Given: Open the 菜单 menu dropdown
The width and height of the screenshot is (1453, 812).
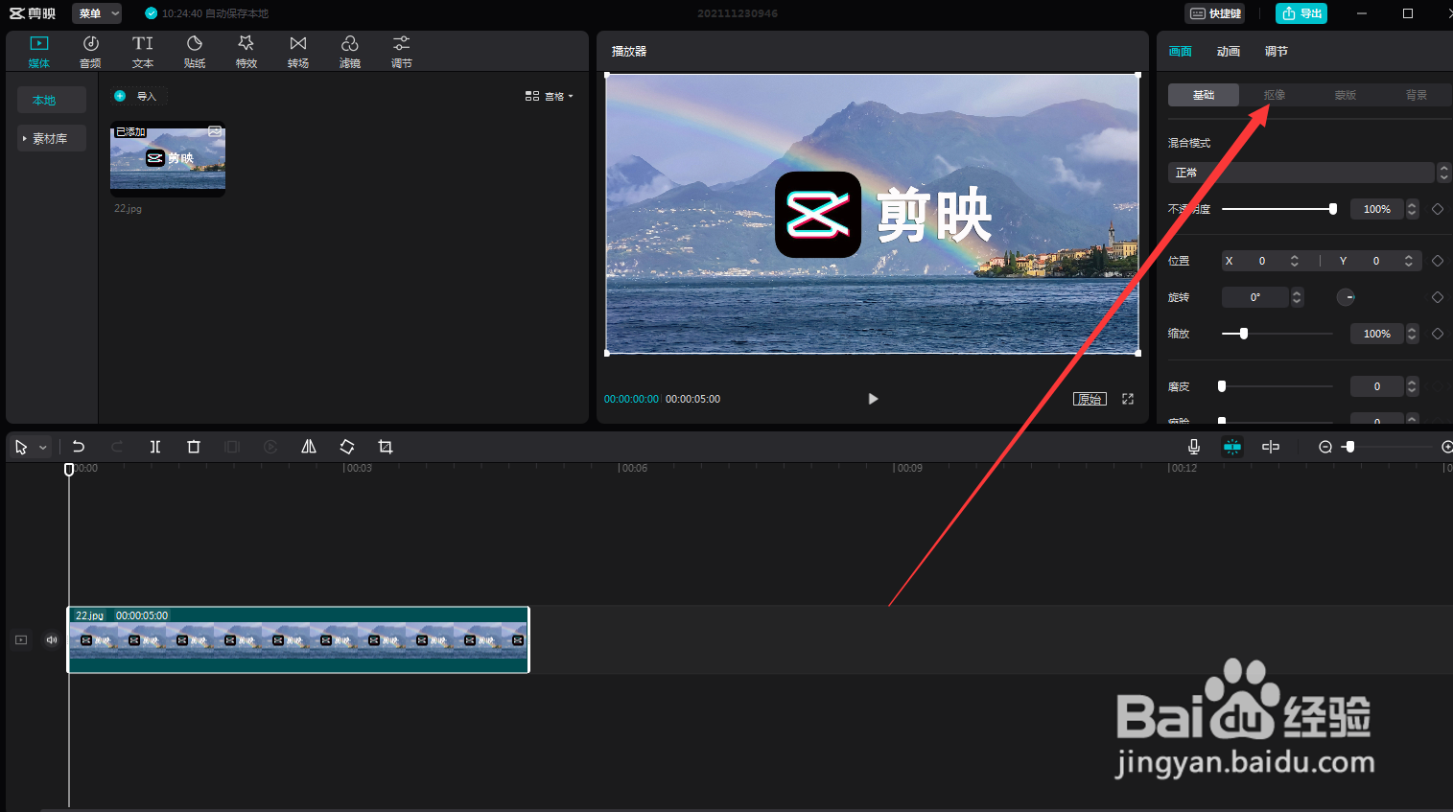Looking at the screenshot, I should click(97, 13).
